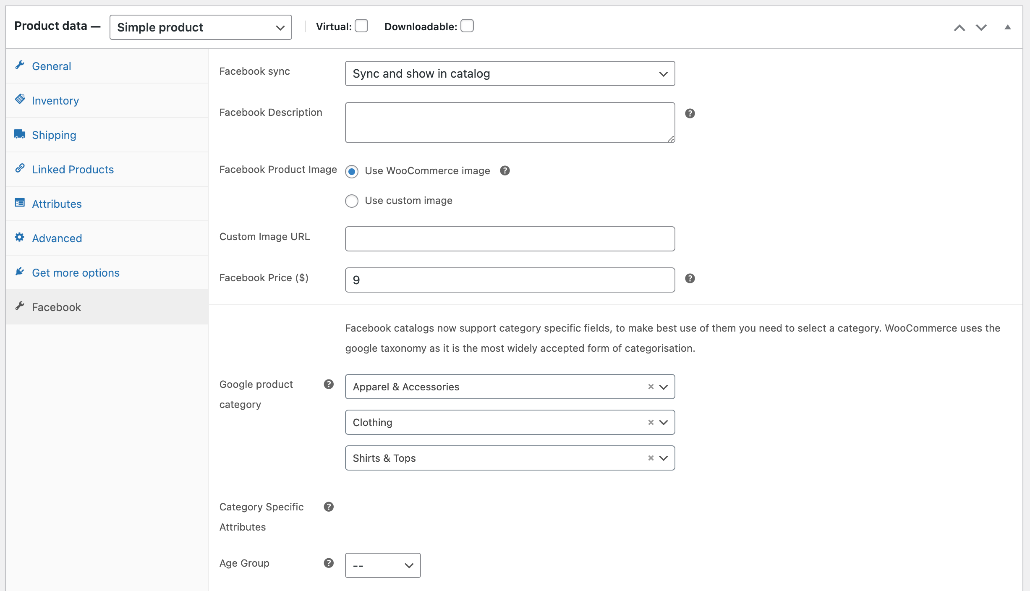Switch to the Linked Products tab

[x=73, y=169]
